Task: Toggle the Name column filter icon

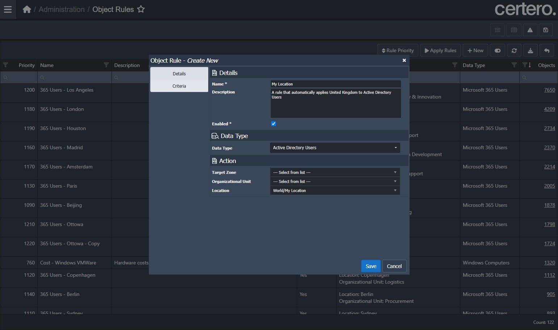Action: point(106,65)
